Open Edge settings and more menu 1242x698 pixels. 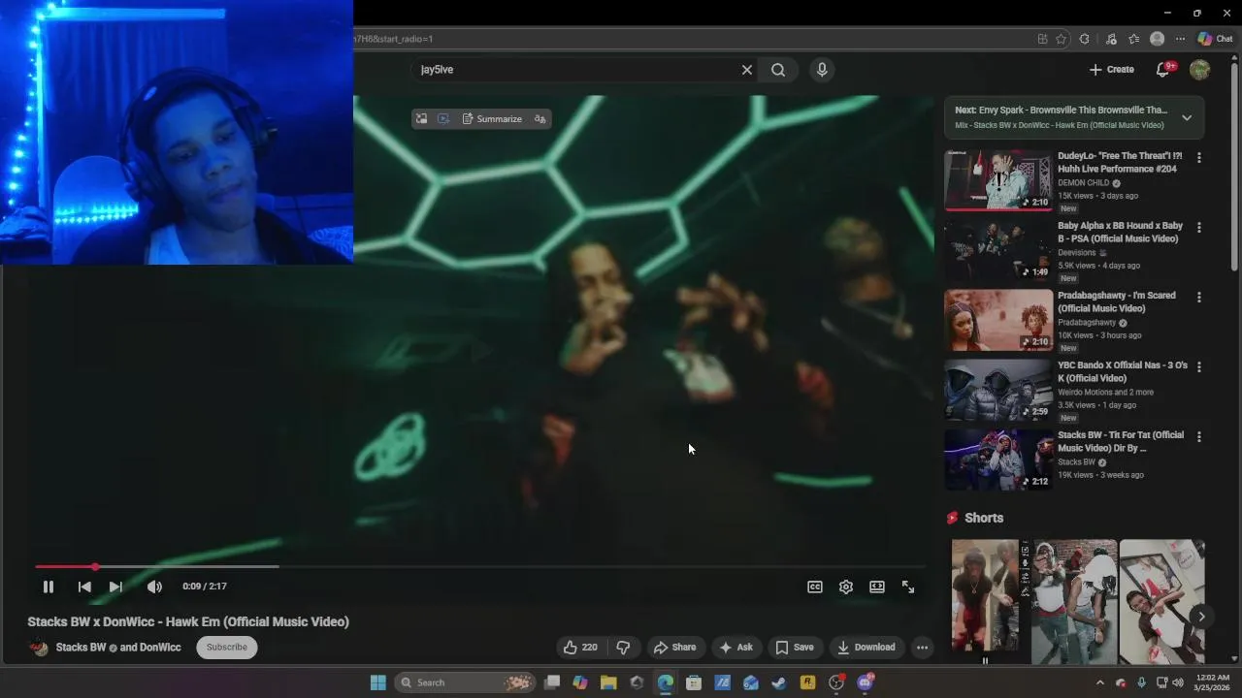coord(1180,39)
